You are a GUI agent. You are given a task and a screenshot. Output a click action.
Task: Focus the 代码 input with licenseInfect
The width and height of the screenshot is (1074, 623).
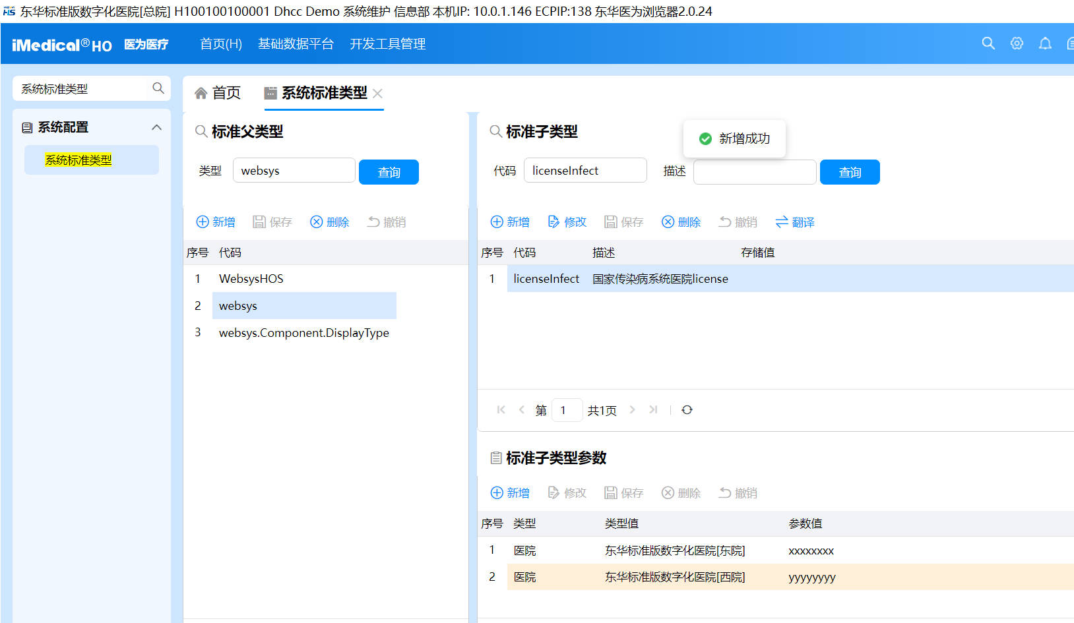[585, 171]
